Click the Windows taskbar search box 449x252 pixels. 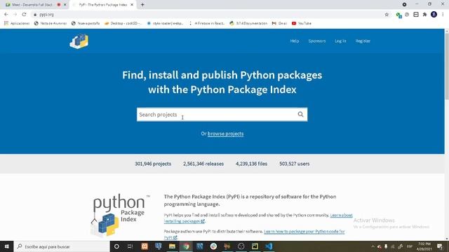click(62, 246)
